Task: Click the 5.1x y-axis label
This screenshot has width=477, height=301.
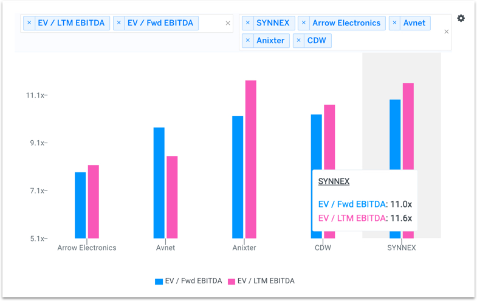Action: click(x=38, y=238)
